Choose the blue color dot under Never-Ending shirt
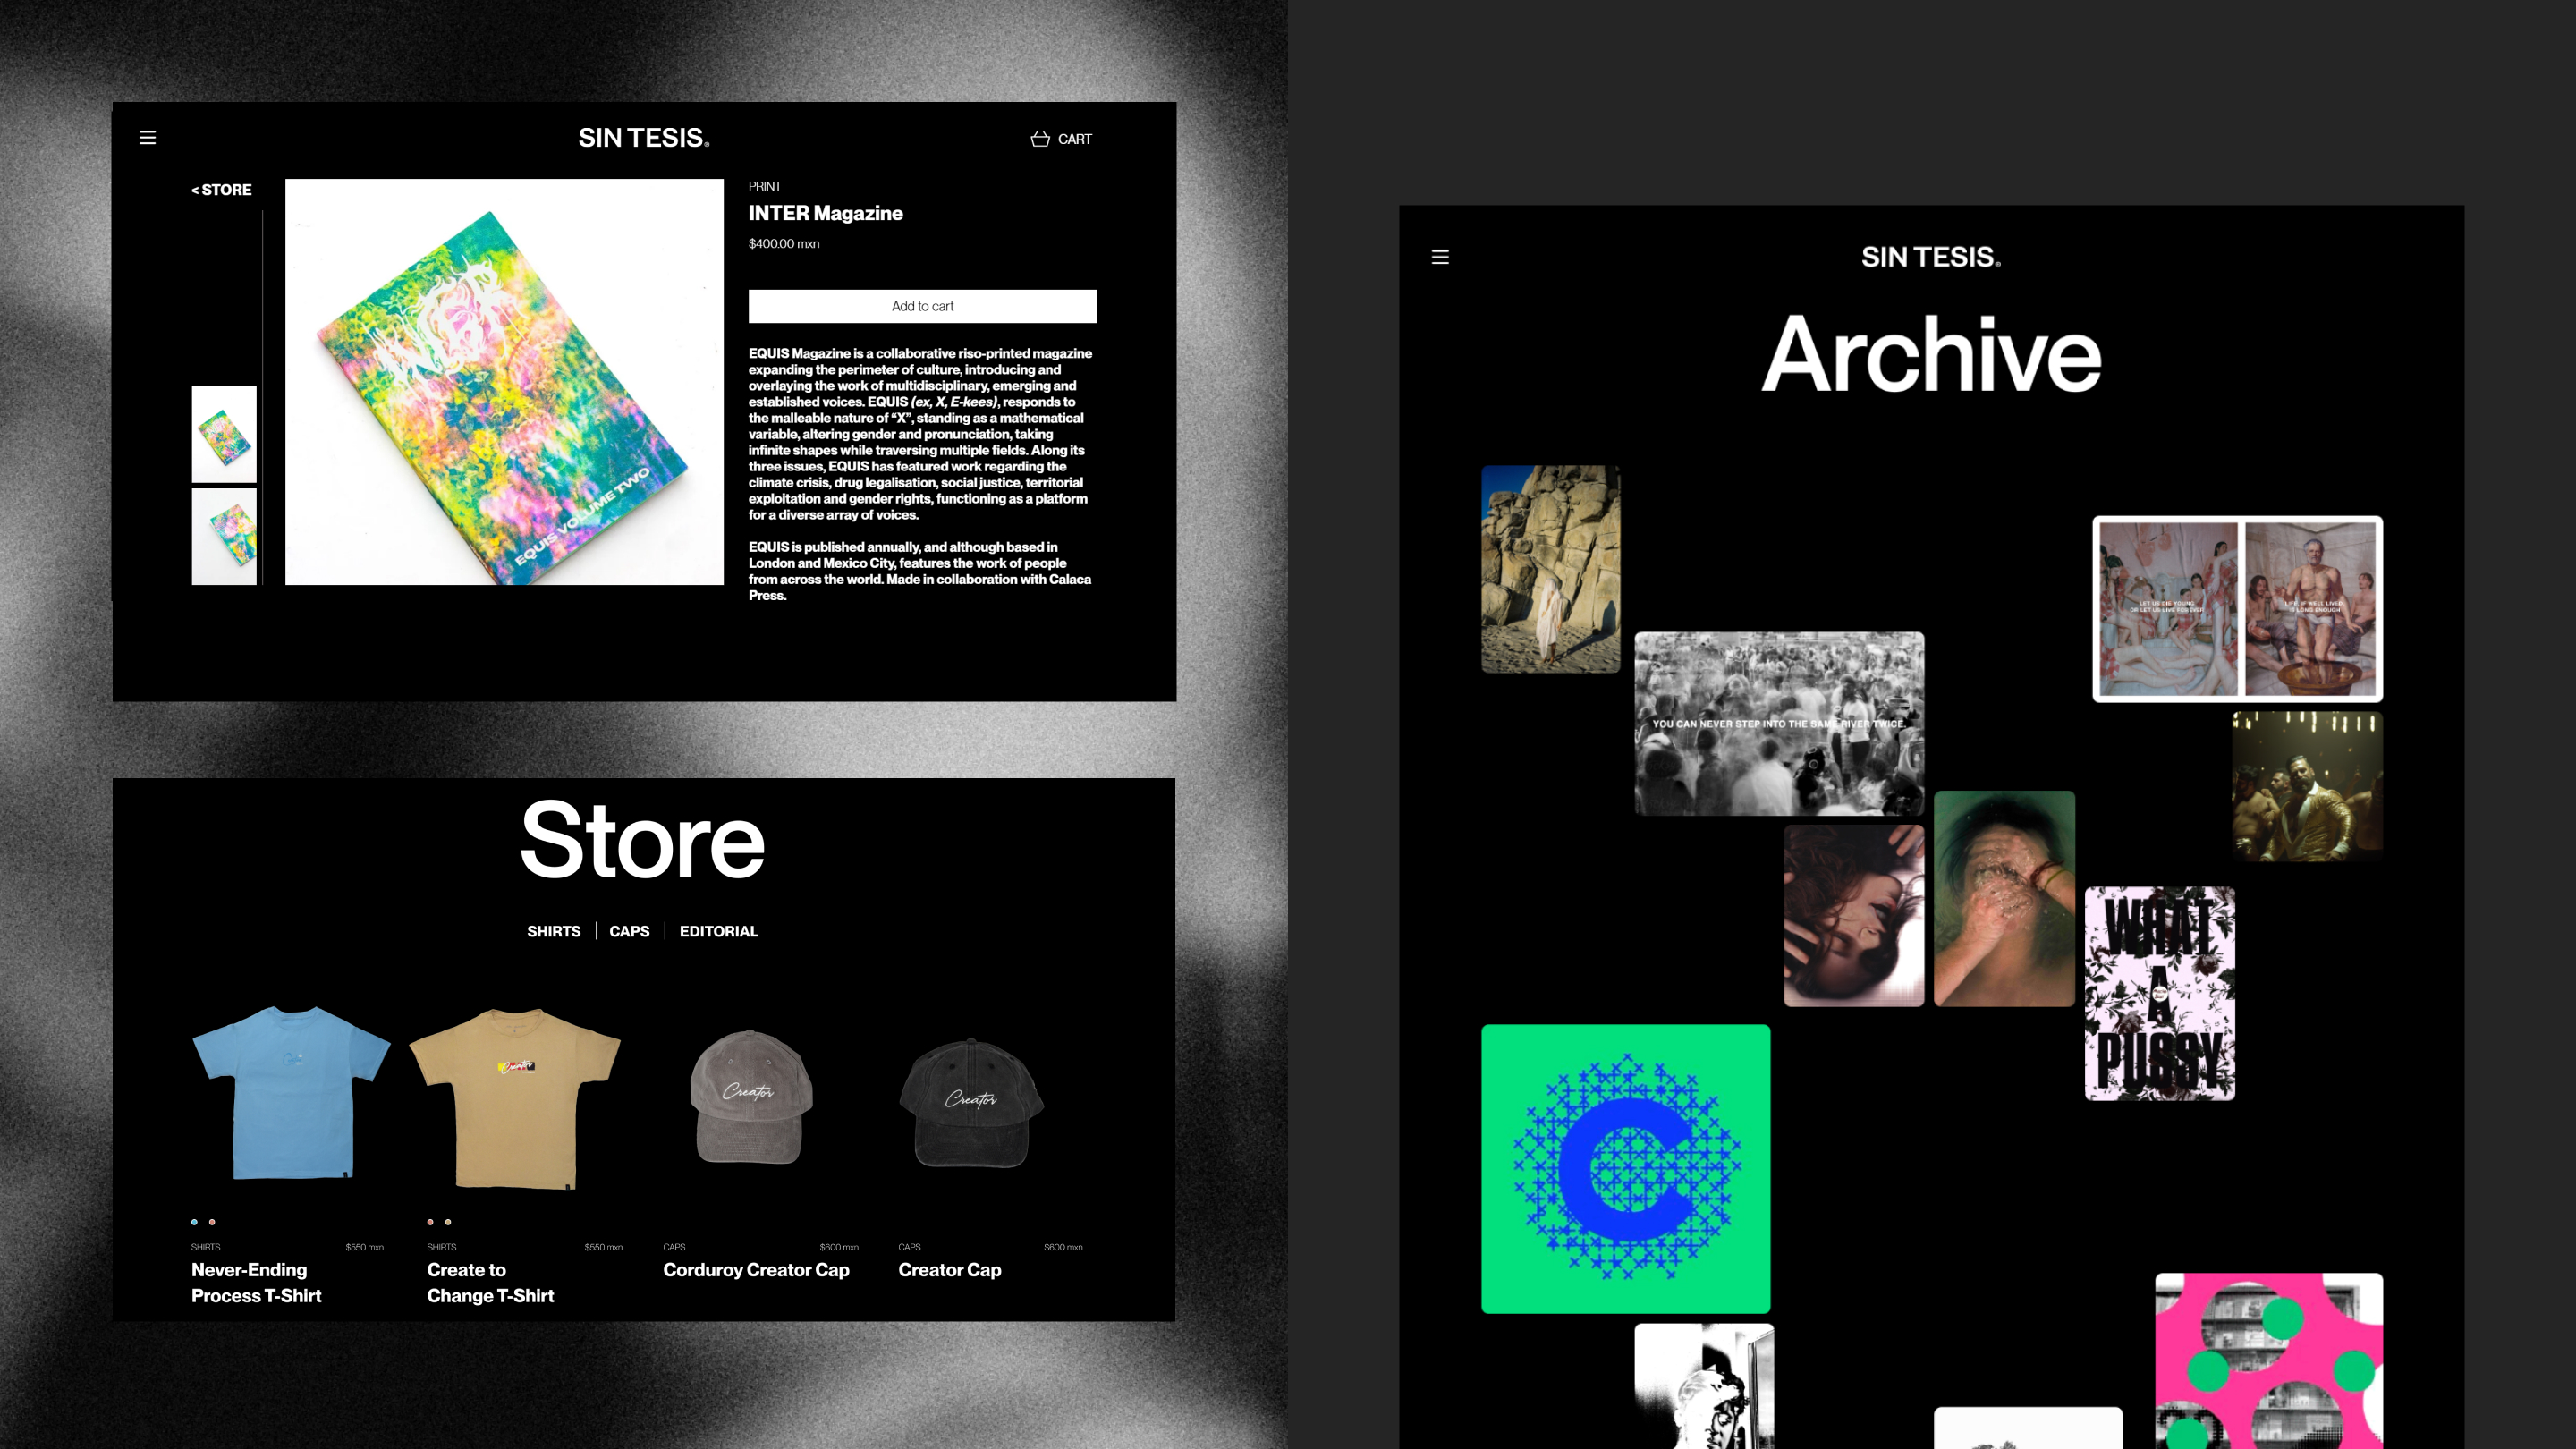Image resolution: width=2576 pixels, height=1449 pixels. [x=194, y=1222]
